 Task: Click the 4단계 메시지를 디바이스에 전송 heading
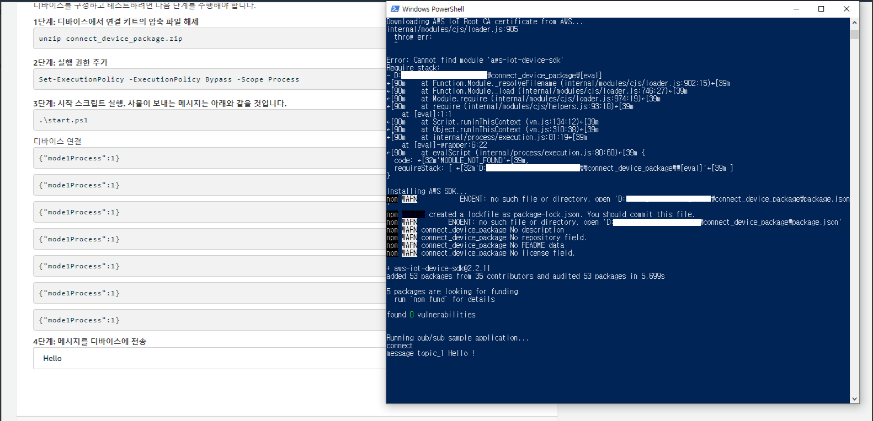[90, 341]
